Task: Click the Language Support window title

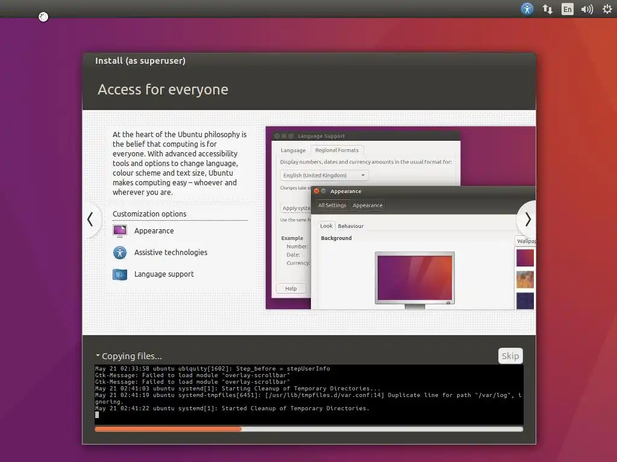Action: [321, 136]
